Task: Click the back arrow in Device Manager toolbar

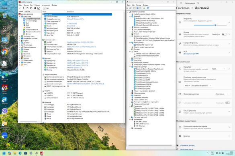Action: (127, 8)
